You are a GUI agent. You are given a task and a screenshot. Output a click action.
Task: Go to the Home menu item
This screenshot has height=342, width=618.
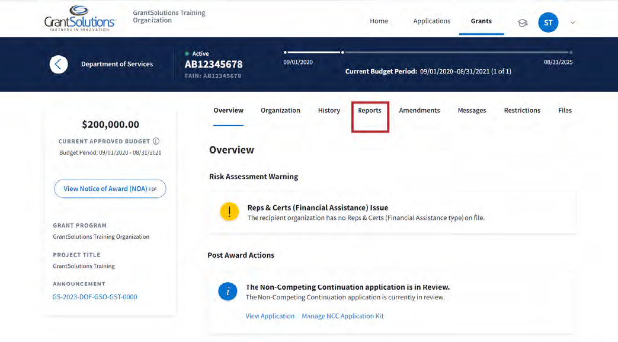[379, 21]
